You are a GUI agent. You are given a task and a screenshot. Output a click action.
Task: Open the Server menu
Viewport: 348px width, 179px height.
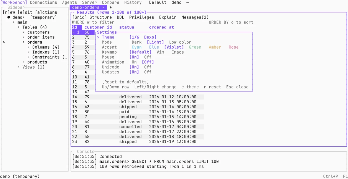pos(89,2)
